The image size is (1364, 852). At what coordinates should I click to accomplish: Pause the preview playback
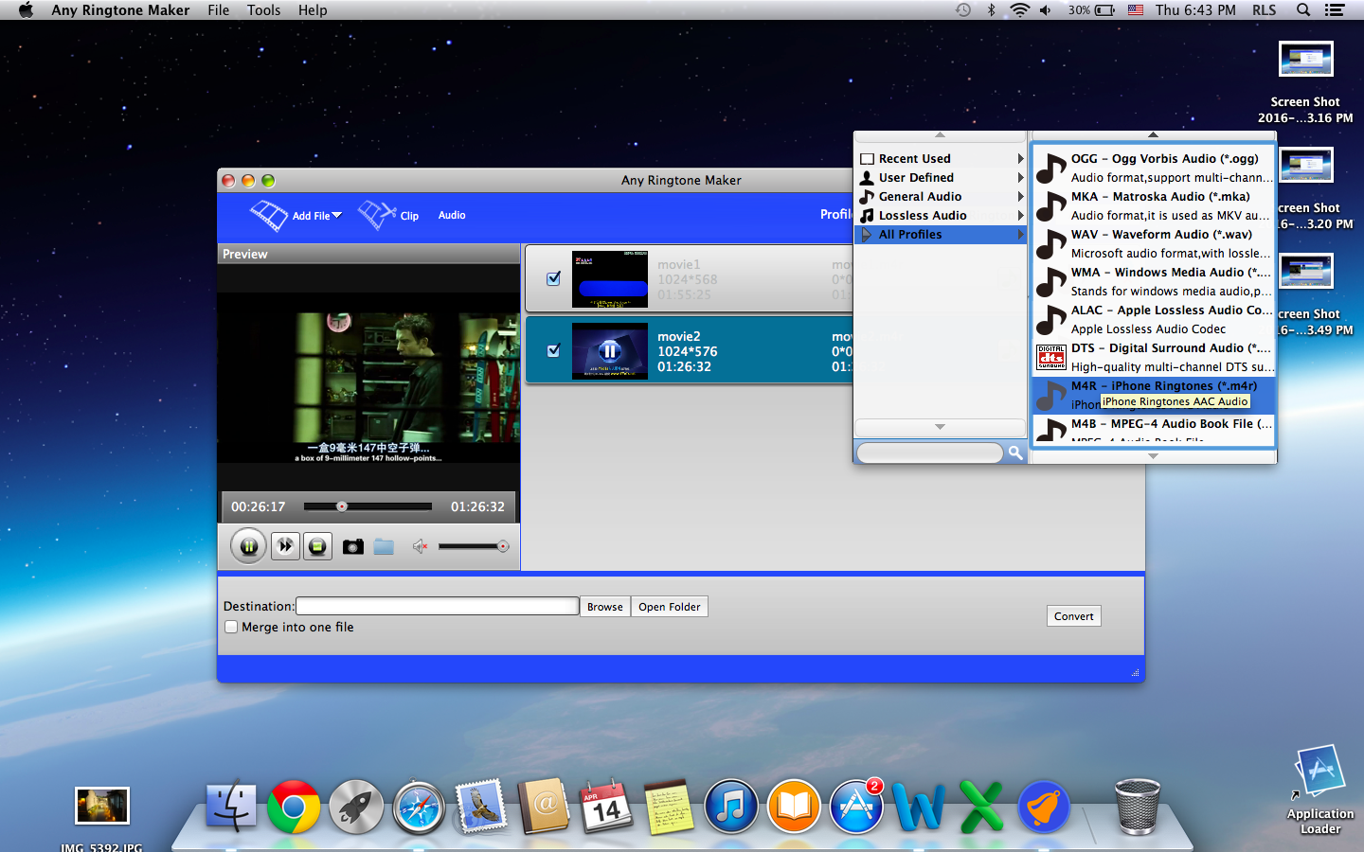coord(248,546)
